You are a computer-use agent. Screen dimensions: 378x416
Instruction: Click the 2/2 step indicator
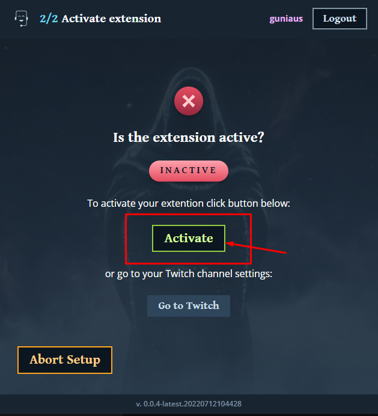click(x=49, y=19)
